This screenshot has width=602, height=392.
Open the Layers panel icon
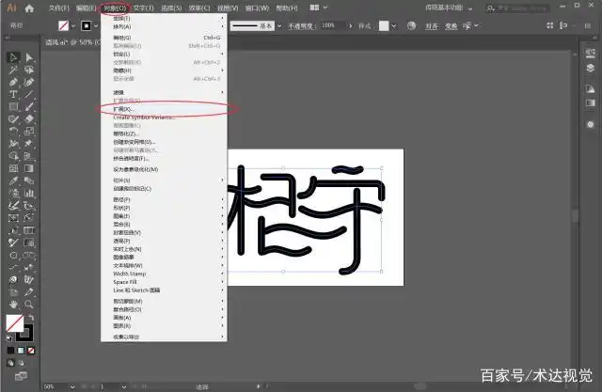(590, 69)
